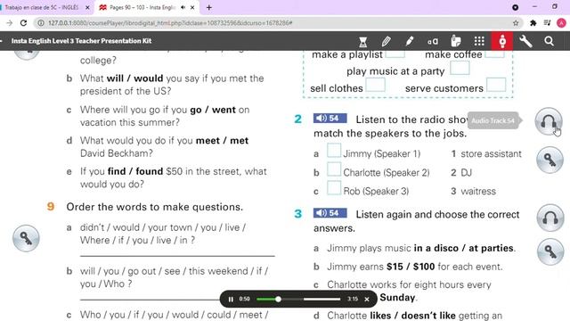The height and width of the screenshot is (321, 570).
Task: Click the answer box for Charlotte (Speaker 2)
Action: click(334, 169)
